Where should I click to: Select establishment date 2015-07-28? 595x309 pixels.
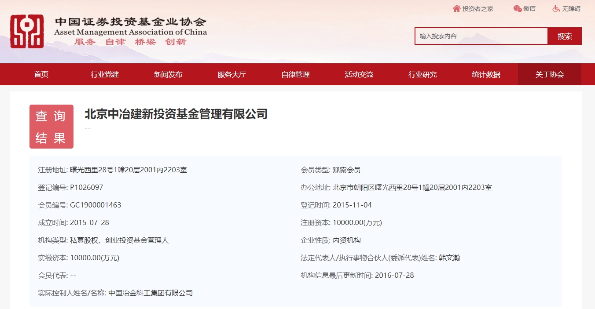click(89, 223)
